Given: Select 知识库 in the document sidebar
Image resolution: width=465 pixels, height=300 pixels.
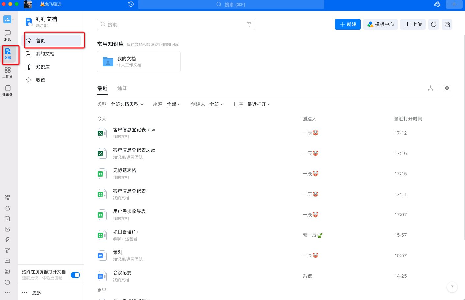Looking at the screenshot, I should point(43,67).
